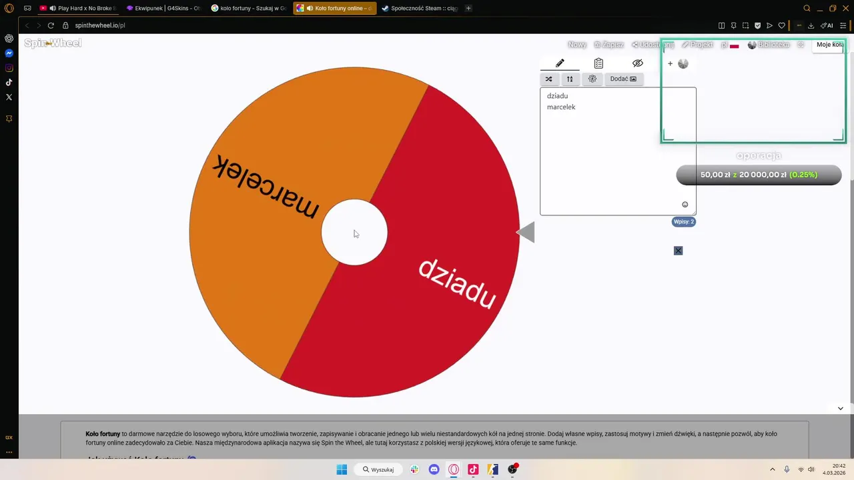Switch to Społeczność Steam tab

click(x=420, y=8)
